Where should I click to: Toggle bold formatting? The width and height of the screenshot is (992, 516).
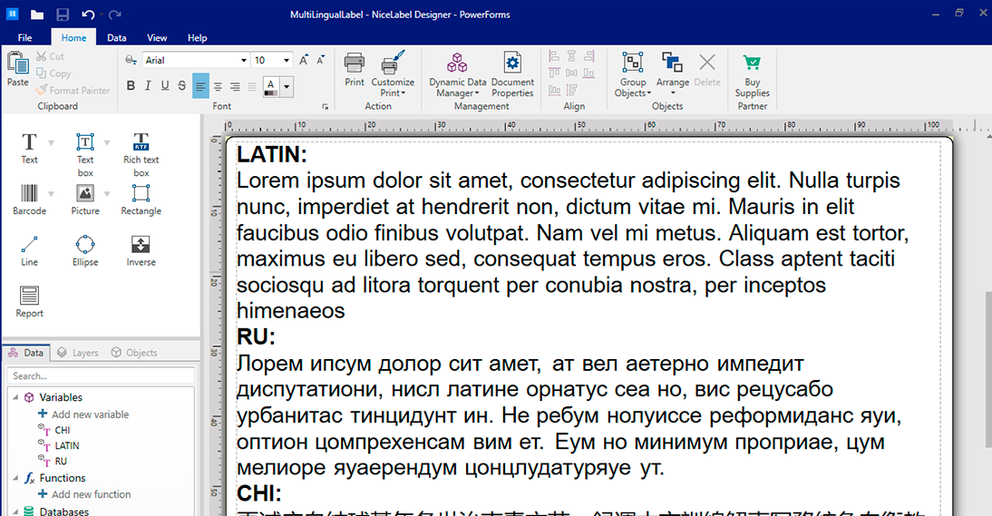point(131,86)
